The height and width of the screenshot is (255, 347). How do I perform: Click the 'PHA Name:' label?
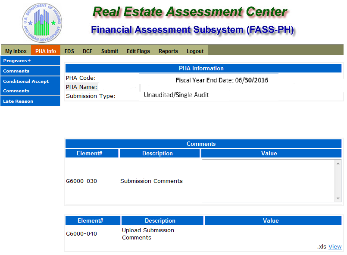pos(81,87)
